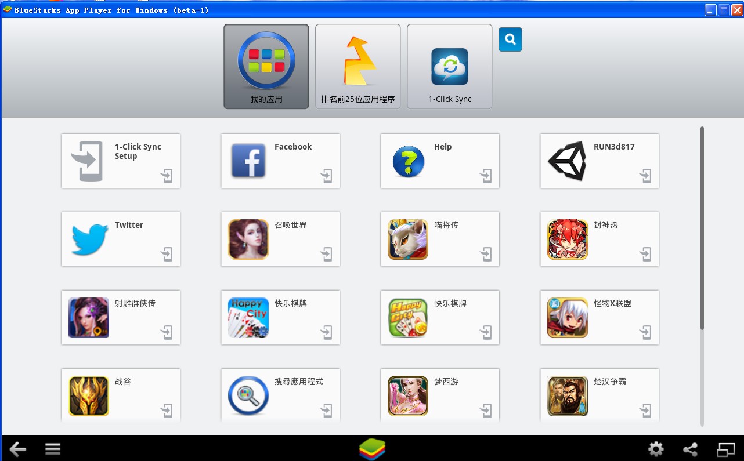Open the Twitter bird app icon
This screenshot has width=744, height=461.
click(x=89, y=239)
